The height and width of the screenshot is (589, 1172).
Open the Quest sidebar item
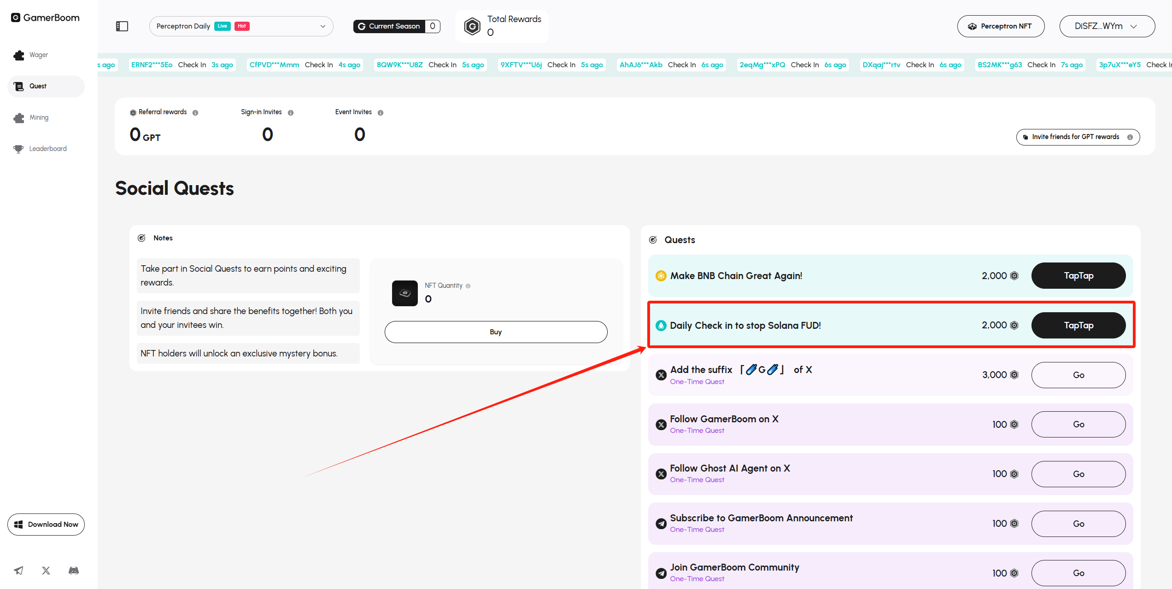coord(46,86)
